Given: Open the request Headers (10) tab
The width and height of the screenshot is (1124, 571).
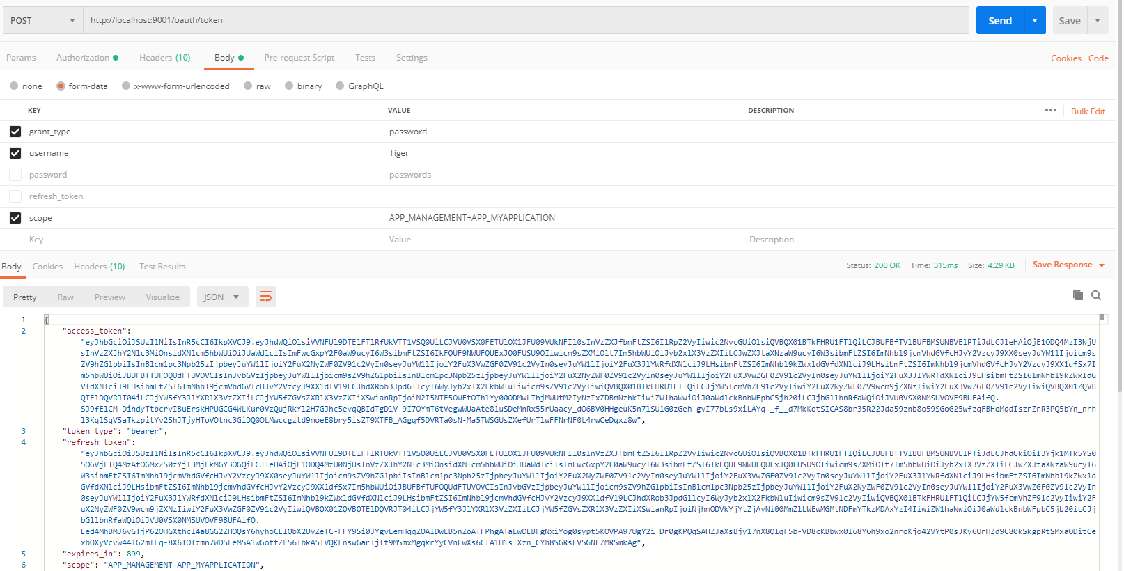Looking at the screenshot, I should [164, 58].
